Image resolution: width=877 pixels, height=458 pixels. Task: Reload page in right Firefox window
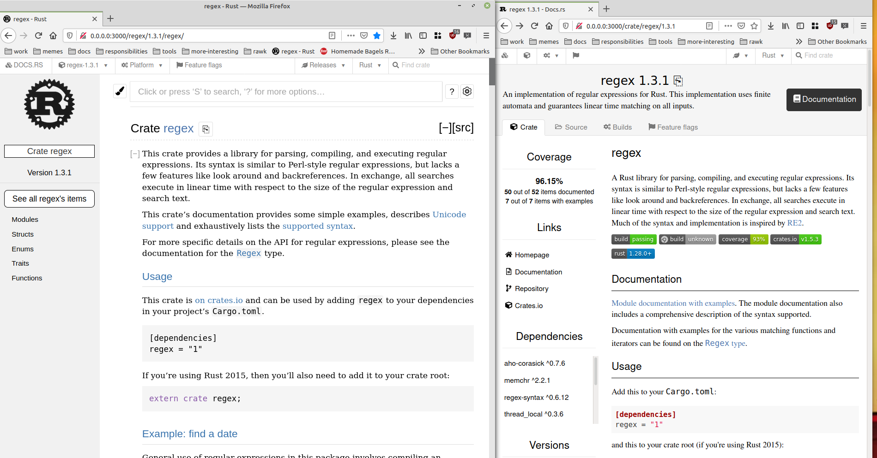(534, 26)
